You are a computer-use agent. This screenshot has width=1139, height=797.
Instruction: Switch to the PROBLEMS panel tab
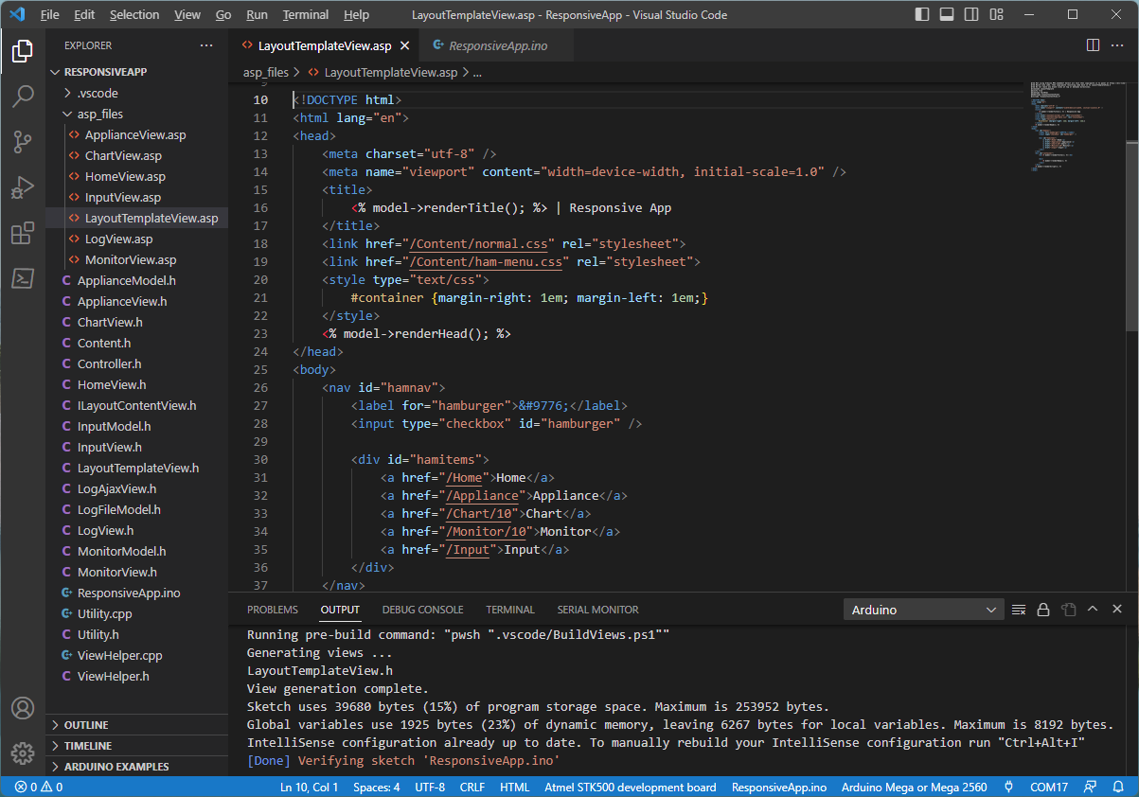(273, 610)
